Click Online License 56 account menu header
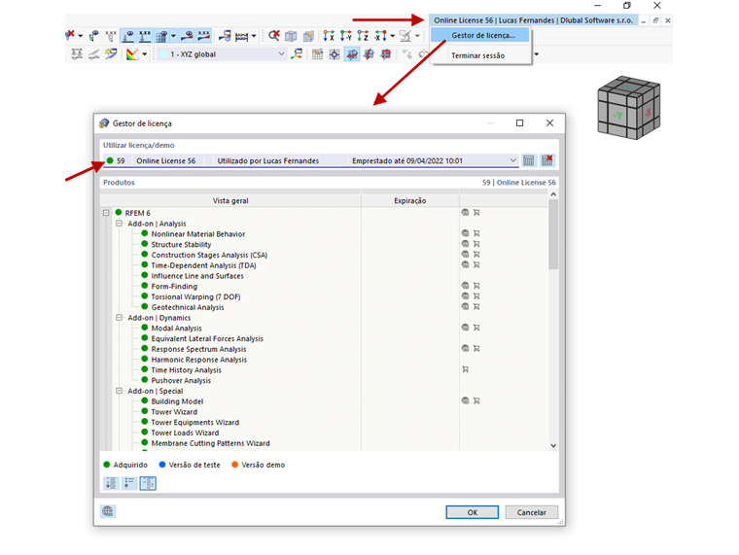The height and width of the screenshot is (555, 739). point(533,20)
